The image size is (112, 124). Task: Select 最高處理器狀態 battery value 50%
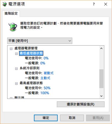[x=47, y=88]
